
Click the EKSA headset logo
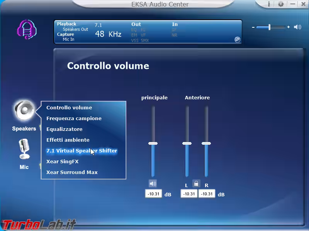(x=27, y=30)
